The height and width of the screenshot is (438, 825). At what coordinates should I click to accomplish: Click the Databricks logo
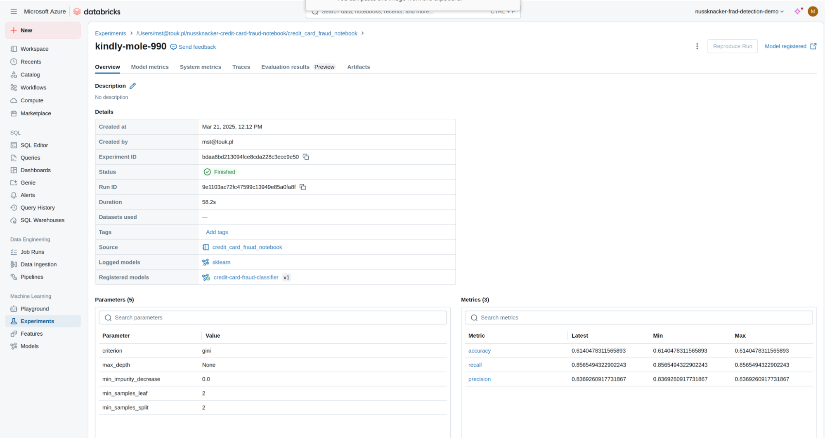click(x=97, y=12)
